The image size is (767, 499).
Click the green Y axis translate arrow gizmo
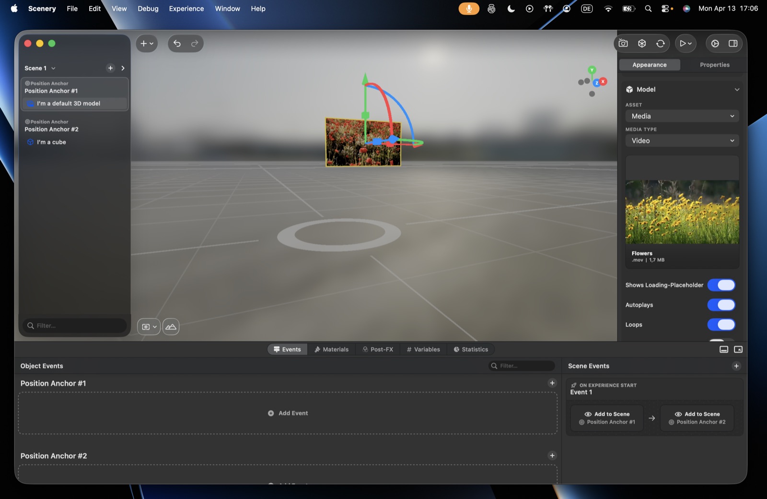[365, 79]
